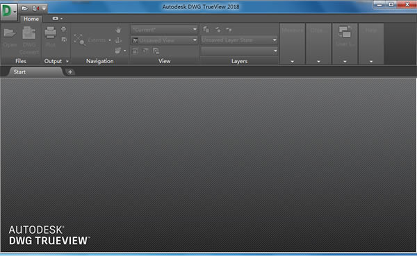Click the Layer Properties icon in Layers panel

tap(206, 29)
